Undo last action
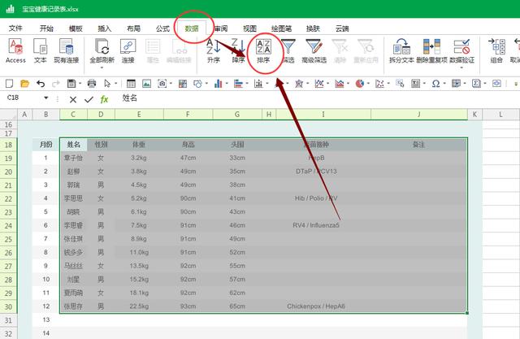The image size is (520, 339). (x=41, y=83)
